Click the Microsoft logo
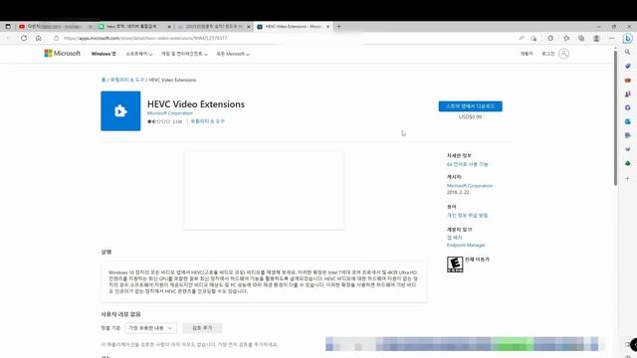 coord(62,53)
